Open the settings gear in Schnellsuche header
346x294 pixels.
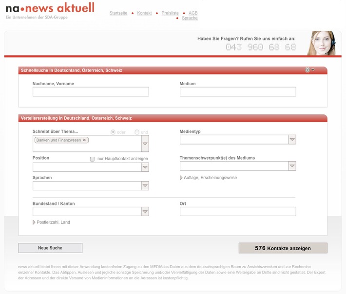coord(308,70)
